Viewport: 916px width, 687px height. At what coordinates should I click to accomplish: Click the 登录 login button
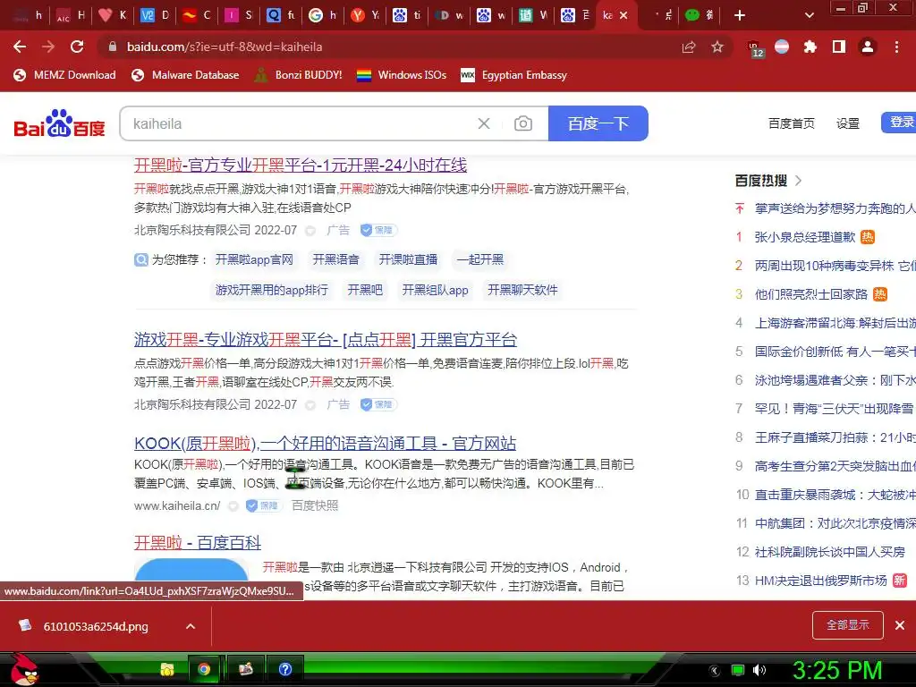(900, 122)
